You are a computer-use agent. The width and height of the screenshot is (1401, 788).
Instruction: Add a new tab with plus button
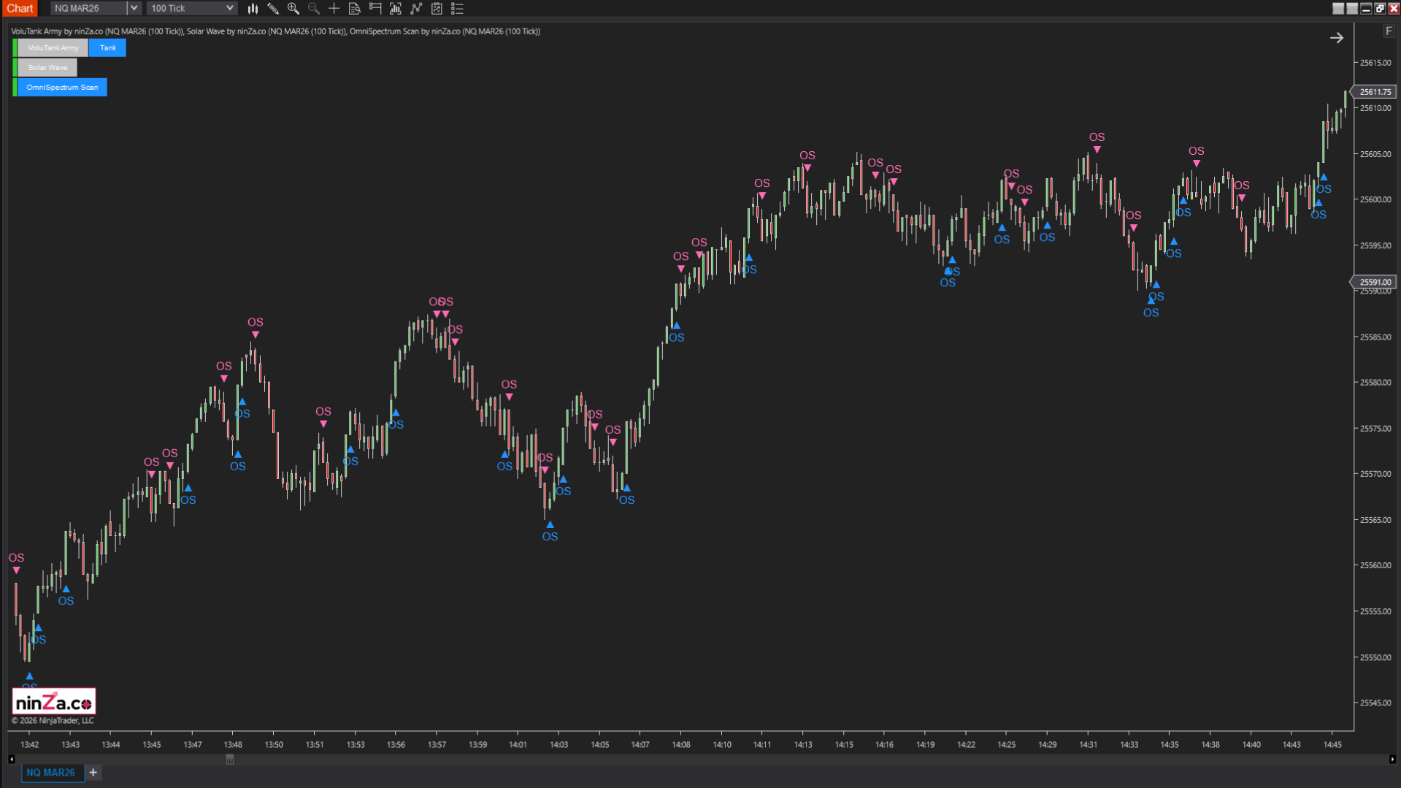click(93, 773)
